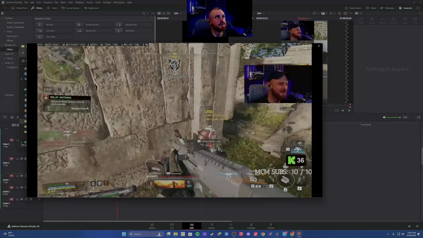The height and width of the screenshot is (238, 423).
Task: Open the Trim menu
Action: [x=39, y=2]
